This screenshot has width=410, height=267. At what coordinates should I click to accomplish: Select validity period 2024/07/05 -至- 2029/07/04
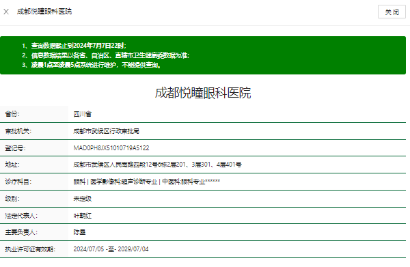(x=111, y=249)
